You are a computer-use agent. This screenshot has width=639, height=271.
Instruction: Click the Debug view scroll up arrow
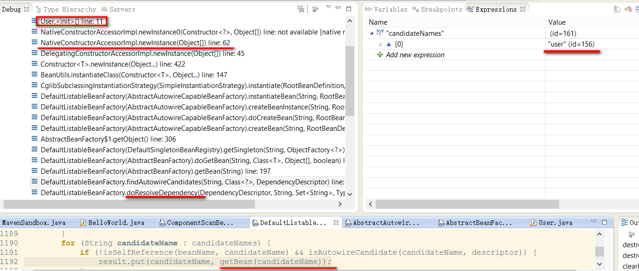[350, 20]
